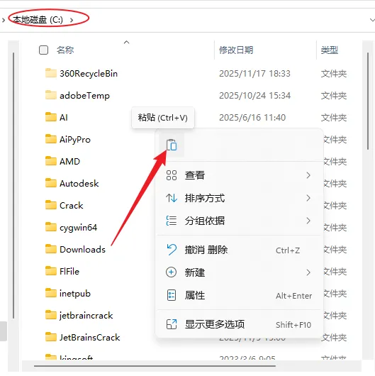This screenshot has height=376, width=375.
Task: Select the 360RecycleBin folder icon
Action: pos(51,73)
